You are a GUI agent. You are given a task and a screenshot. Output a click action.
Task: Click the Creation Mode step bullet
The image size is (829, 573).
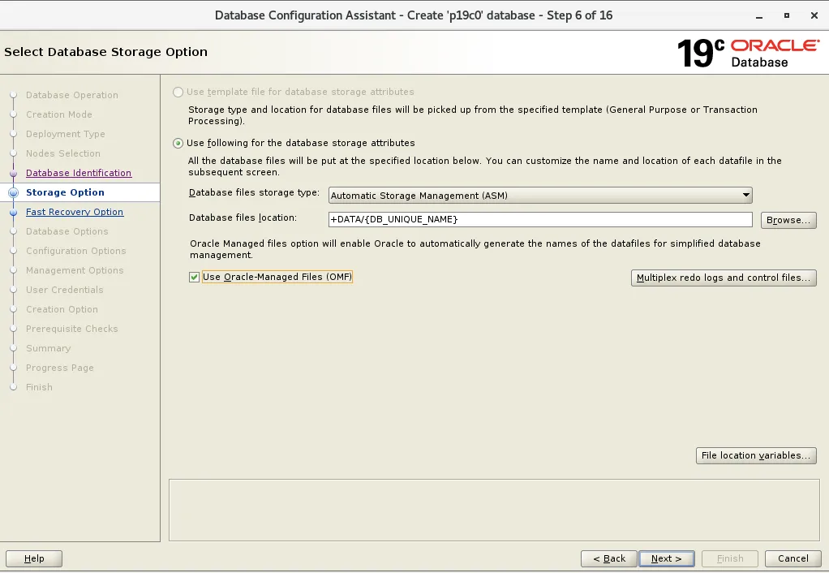point(13,114)
